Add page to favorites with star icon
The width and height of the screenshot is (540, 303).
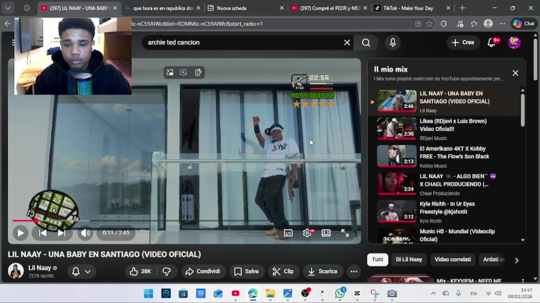[429, 24]
